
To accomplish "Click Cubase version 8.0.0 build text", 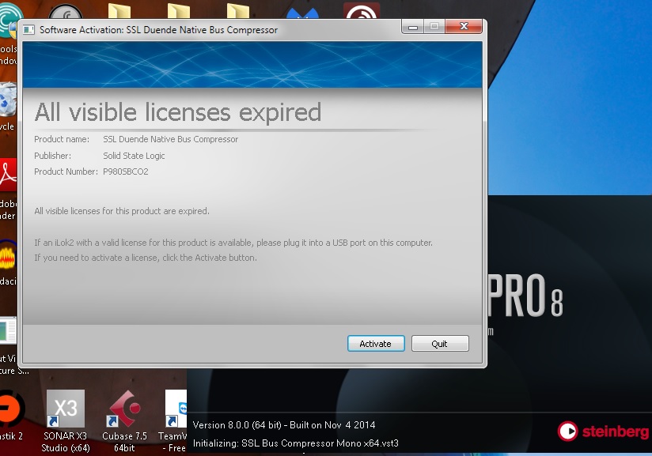I will 284,425.
